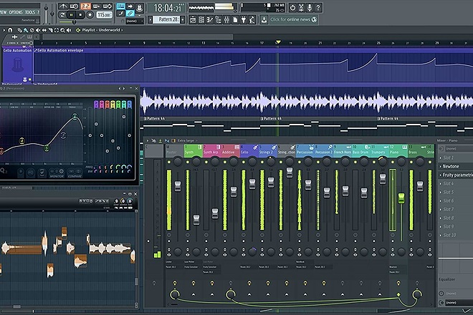Click the scissors/close windows icon top right
This screenshot has height=315, width=473.
(x=301, y=8)
